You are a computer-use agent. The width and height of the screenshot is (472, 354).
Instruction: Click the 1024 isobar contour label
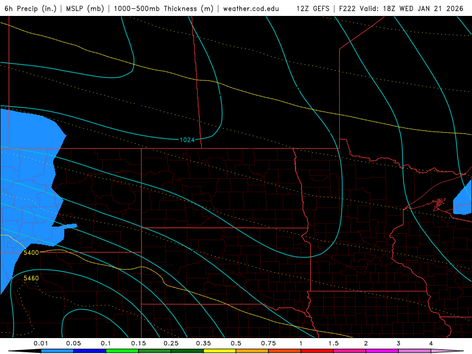(187, 140)
